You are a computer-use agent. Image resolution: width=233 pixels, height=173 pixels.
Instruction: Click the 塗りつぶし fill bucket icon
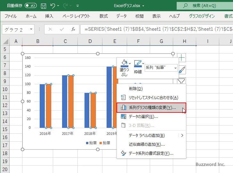(124, 63)
